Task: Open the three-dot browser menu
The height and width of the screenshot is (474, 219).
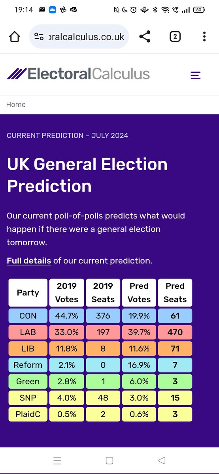Action: tap(204, 37)
